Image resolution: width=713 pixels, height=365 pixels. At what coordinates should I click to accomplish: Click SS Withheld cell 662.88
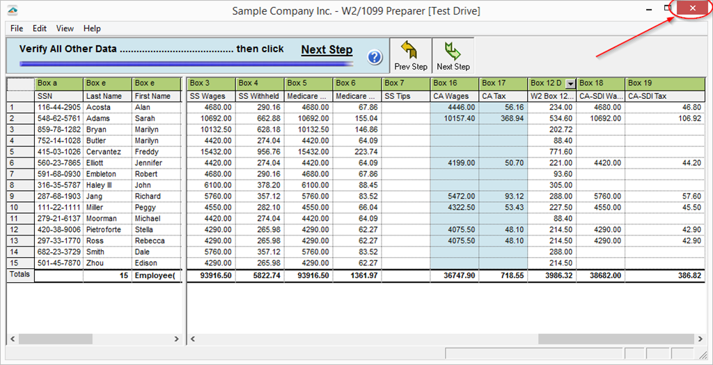[x=260, y=118]
